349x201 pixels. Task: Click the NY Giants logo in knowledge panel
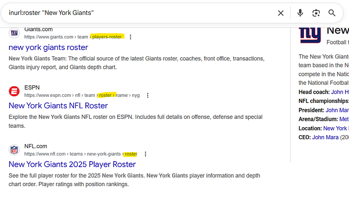click(310, 35)
